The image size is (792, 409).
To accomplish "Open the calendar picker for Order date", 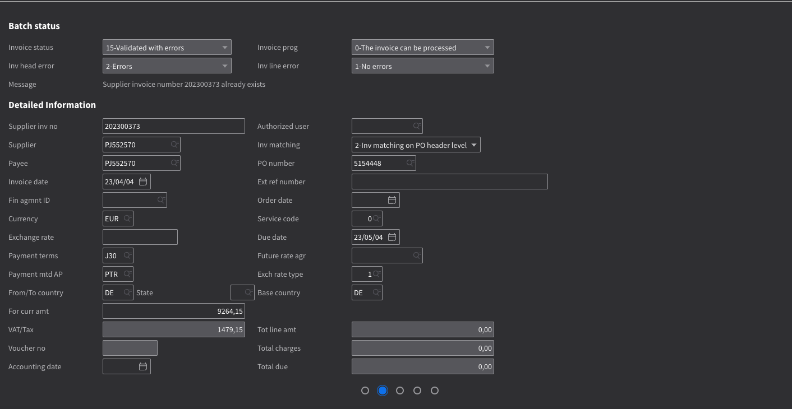I will point(392,199).
